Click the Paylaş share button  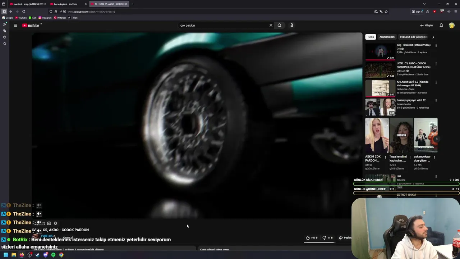coord(345,238)
